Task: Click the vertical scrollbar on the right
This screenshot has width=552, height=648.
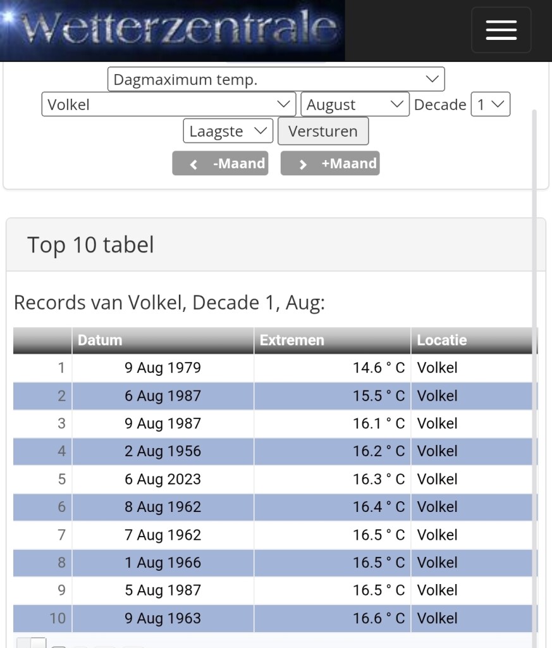Action: coord(534,372)
